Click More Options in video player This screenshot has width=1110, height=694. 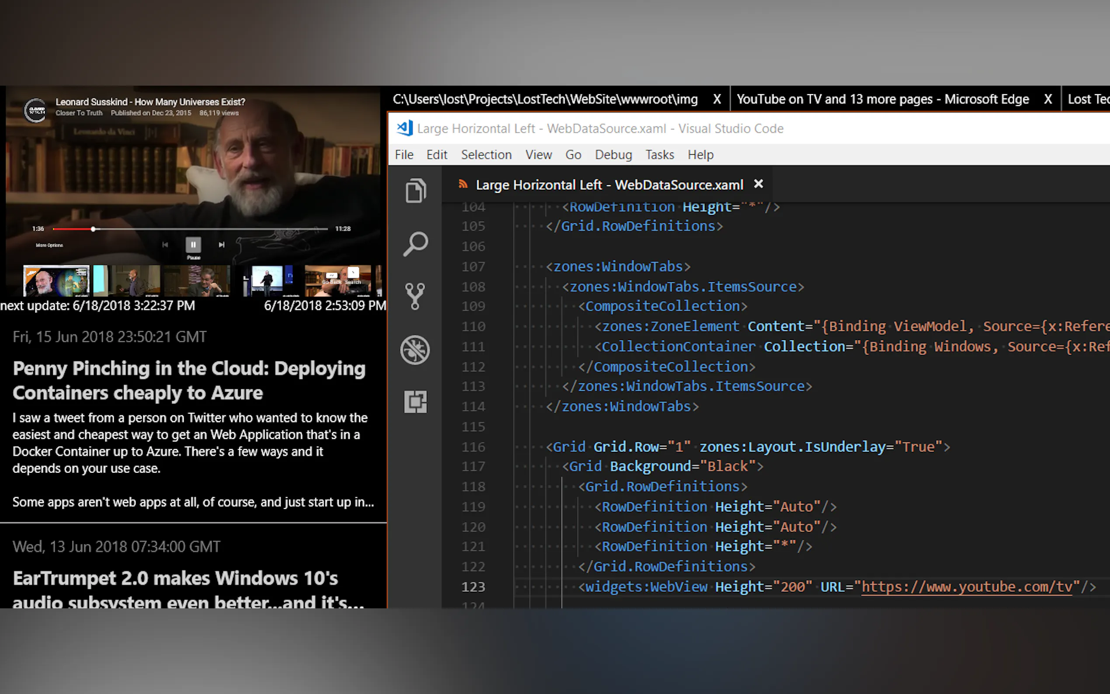click(x=49, y=245)
